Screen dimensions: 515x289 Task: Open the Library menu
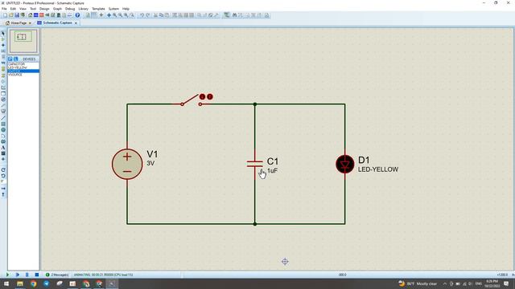[x=84, y=9]
